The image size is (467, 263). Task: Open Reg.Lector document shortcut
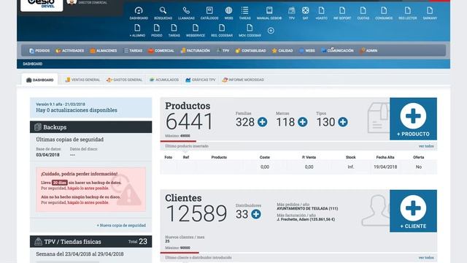point(408,13)
